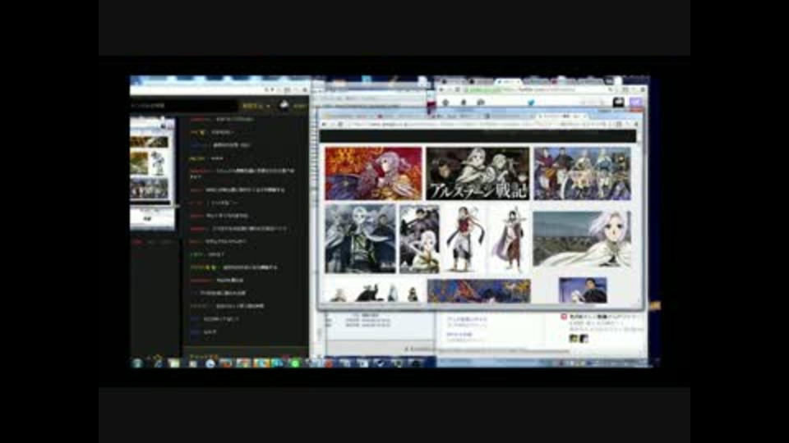The image size is (789, 443).
Task: Open the yellow dropdown in stream page header
Action: [256, 106]
